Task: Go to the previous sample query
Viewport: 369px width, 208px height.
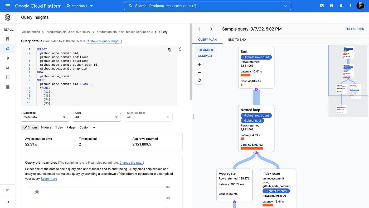Action: [200, 29]
